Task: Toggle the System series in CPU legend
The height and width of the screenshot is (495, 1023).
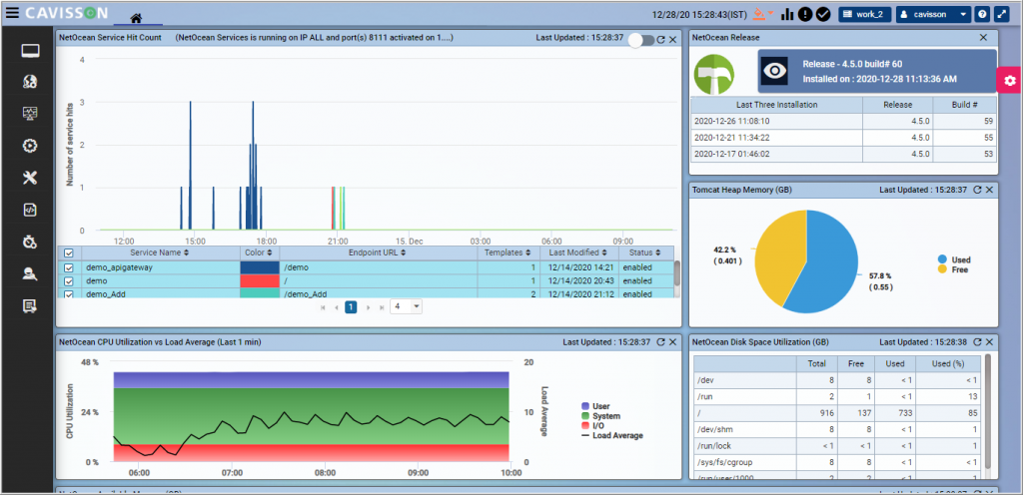Action: (600, 415)
